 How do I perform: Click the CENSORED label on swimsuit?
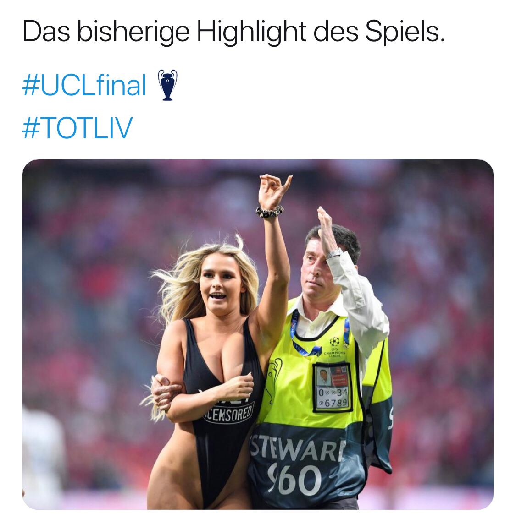(229, 412)
